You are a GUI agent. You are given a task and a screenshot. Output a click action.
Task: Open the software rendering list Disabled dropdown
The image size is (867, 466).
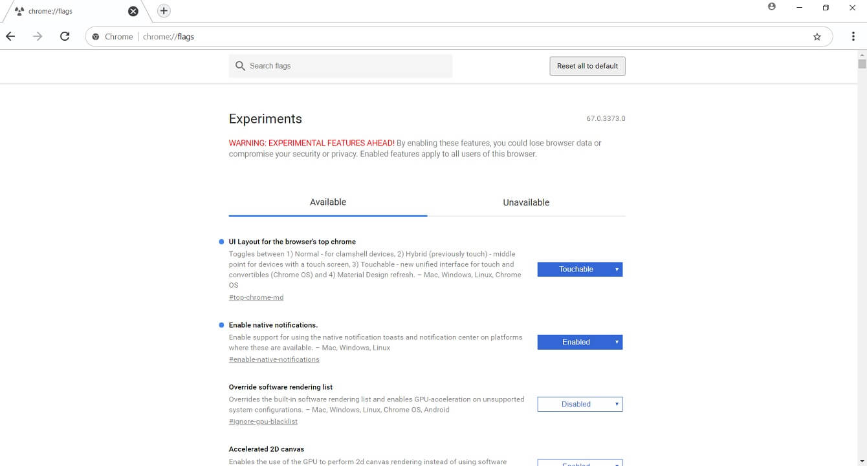pos(580,403)
